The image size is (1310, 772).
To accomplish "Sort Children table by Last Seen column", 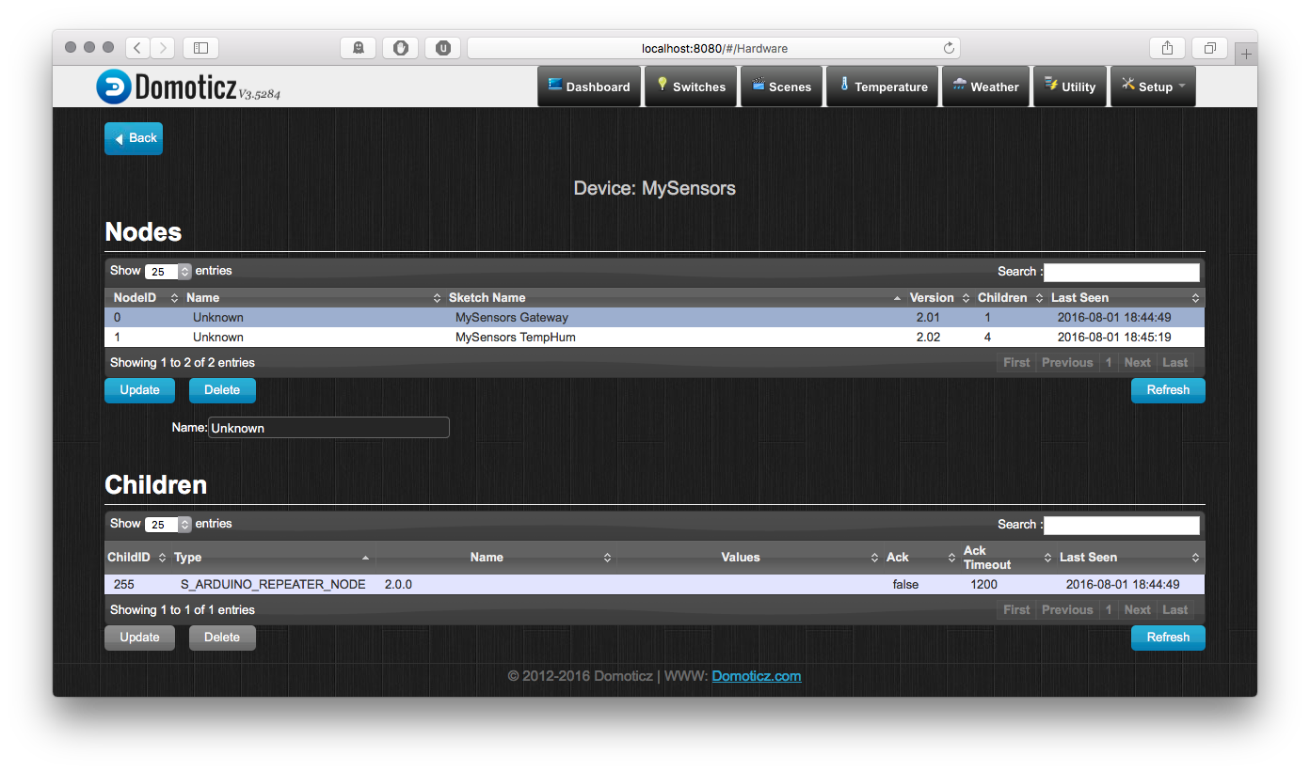I will click(x=1129, y=558).
